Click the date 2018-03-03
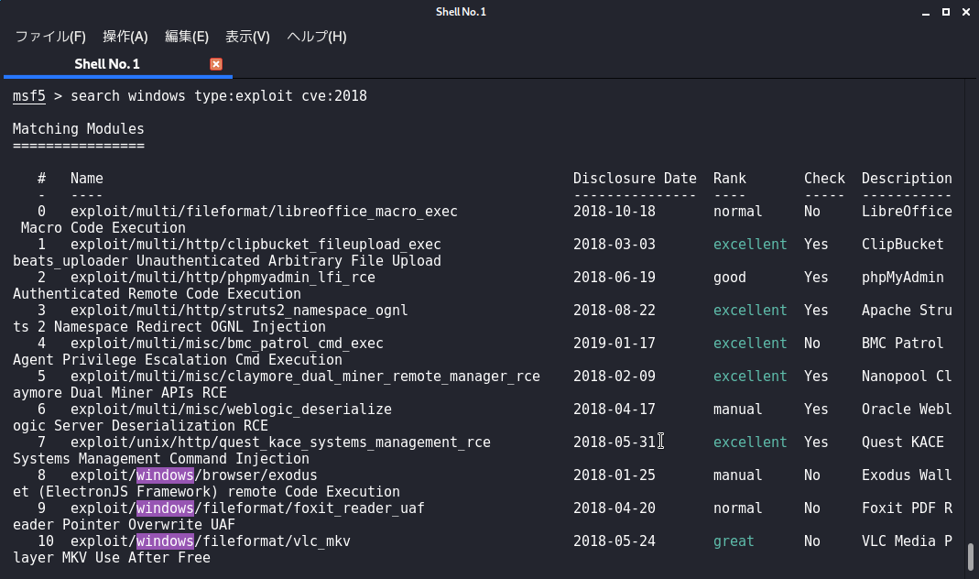 point(615,245)
